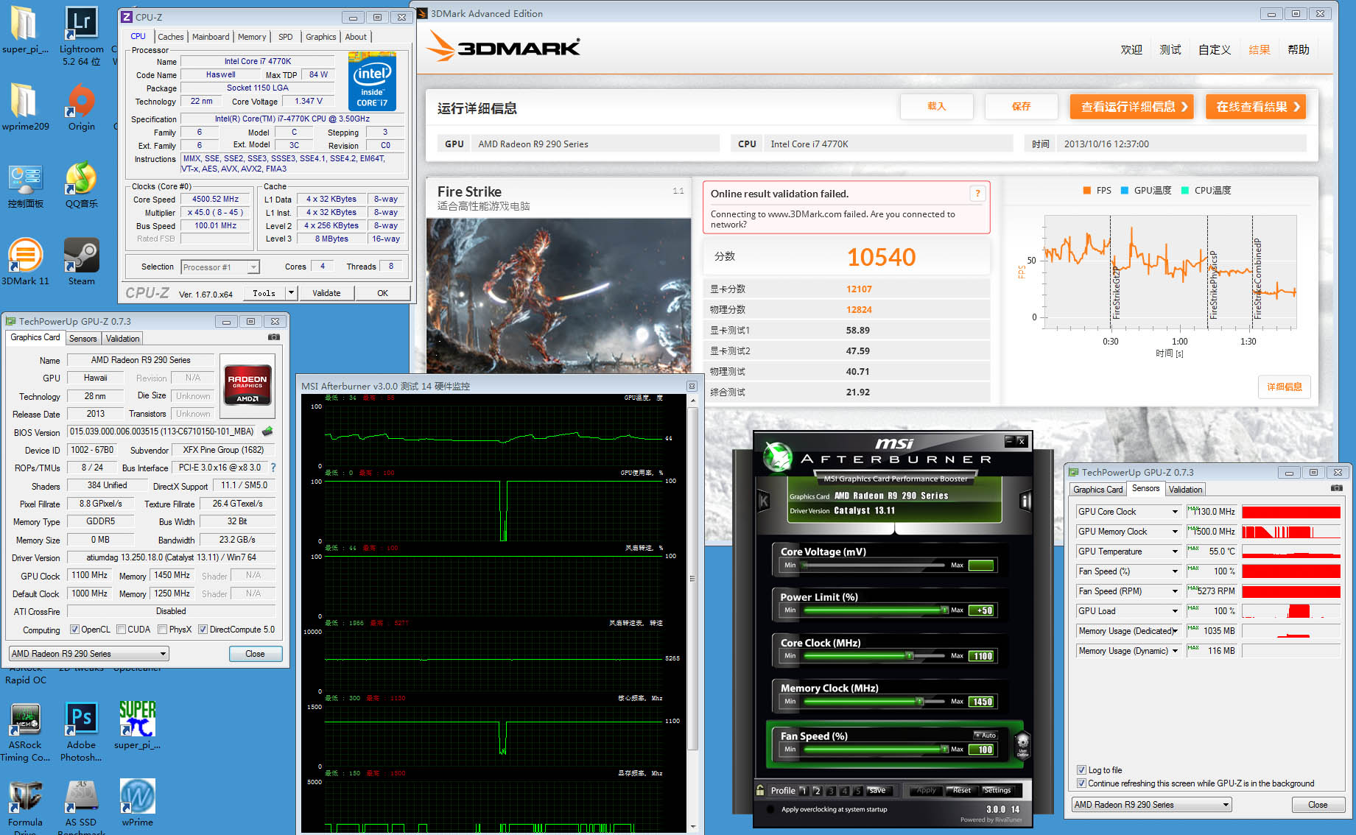Expand the GPU Core Clock sensor dropdown
1356x835 pixels.
pos(1175,512)
